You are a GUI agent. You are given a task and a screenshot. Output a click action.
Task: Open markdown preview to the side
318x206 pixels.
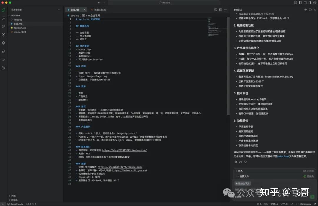(216, 10)
